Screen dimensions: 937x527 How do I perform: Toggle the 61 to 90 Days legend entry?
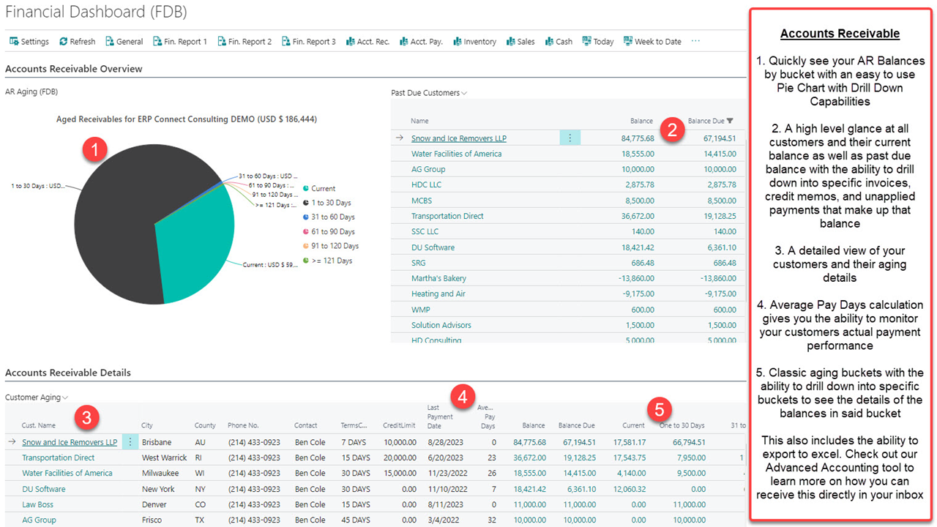click(x=328, y=231)
